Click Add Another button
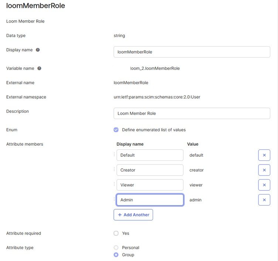The image size is (278, 261). coord(133,215)
